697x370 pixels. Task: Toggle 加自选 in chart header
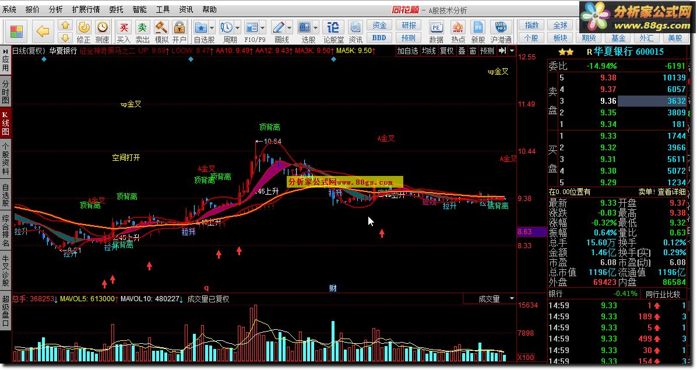(x=407, y=51)
